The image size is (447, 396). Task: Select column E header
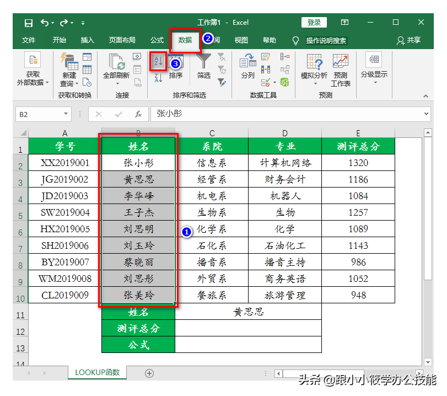(x=358, y=133)
